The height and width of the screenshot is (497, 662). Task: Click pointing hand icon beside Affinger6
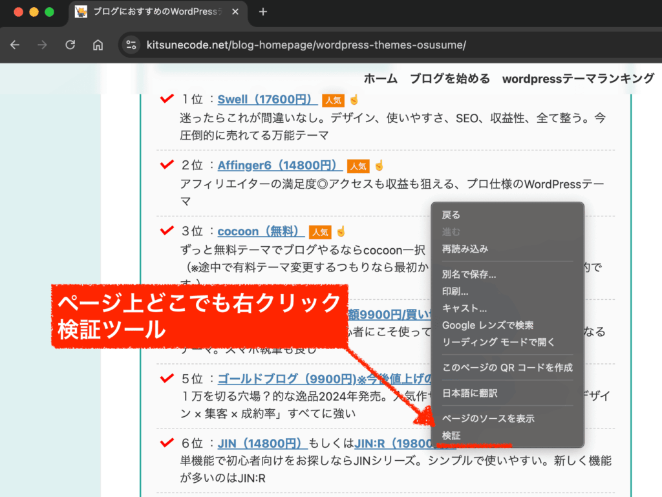point(379,165)
